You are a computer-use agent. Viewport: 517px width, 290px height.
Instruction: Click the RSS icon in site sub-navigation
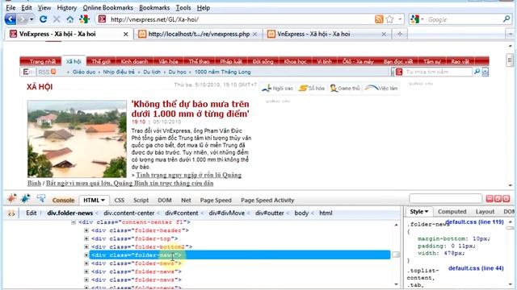53,72
